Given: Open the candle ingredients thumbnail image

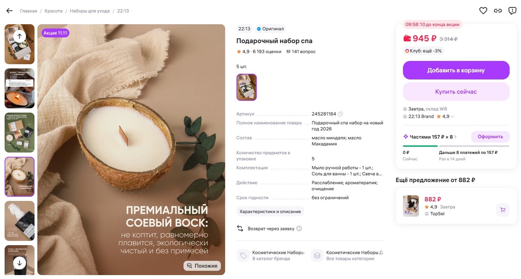Looking at the screenshot, I should (20, 88).
